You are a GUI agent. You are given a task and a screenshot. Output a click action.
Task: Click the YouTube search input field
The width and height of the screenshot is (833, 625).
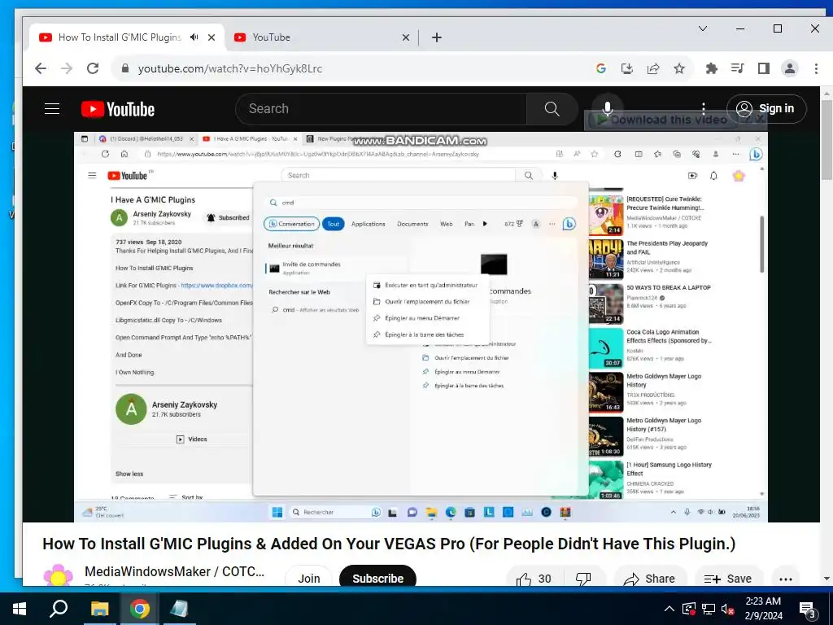381,109
